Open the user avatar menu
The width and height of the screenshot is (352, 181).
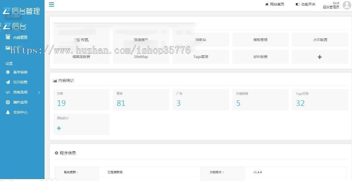coord(347,5)
